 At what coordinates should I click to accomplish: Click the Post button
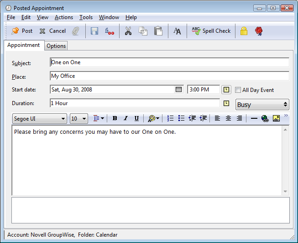coord(22,31)
